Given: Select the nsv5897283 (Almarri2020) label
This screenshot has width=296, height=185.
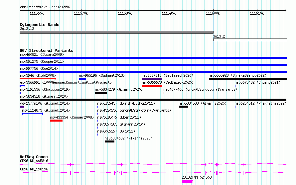Looking at the screenshot, I should 121,124.
